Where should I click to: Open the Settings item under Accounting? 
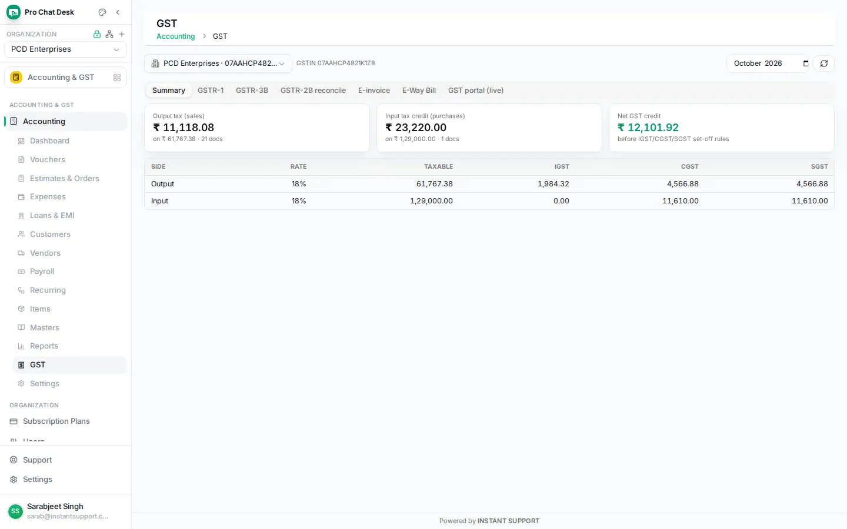click(69, 384)
